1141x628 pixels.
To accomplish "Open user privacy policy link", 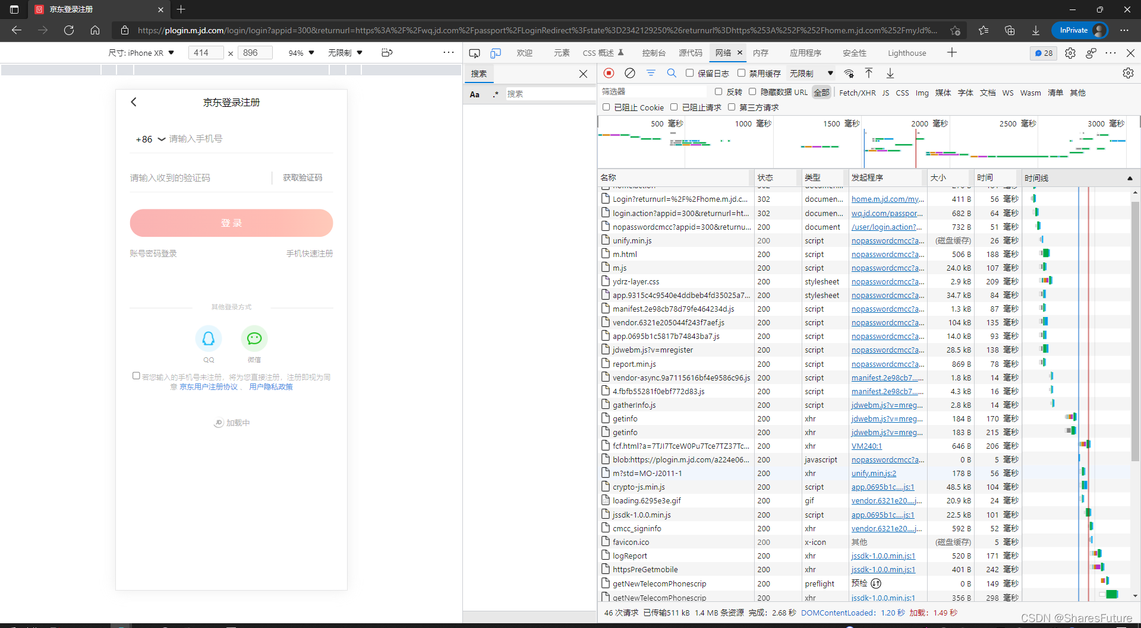I will tap(271, 387).
